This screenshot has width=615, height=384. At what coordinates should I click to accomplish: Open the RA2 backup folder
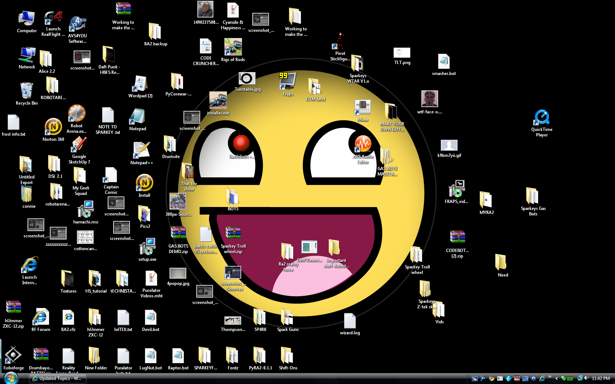(156, 34)
